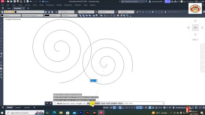Viewport: 205px width, 115px height.
Task: Open the lineweight 1.00 mm dropdown
Action: 52,15
